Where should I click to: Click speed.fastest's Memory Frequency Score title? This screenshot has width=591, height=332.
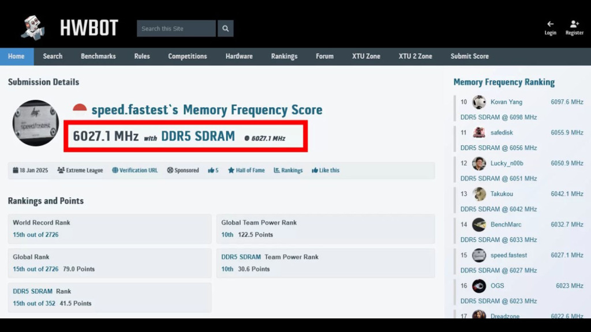pyautogui.click(x=207, y=110)
